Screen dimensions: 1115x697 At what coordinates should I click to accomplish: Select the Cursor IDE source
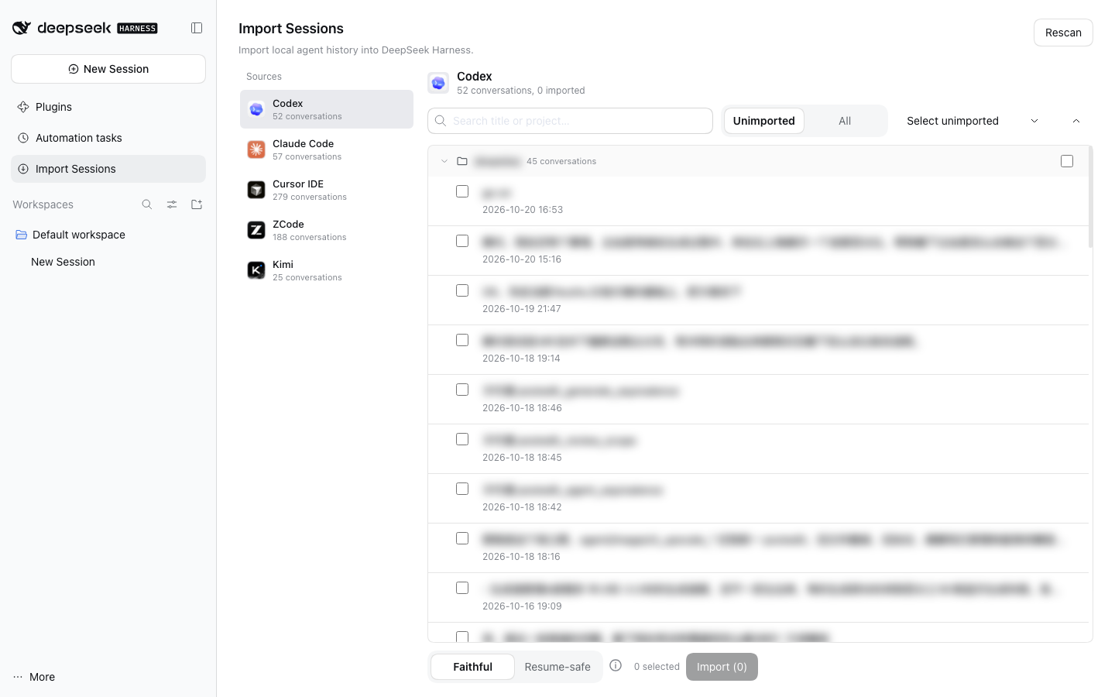(x=327, y=190)
